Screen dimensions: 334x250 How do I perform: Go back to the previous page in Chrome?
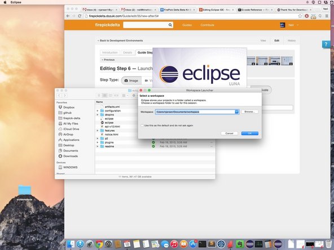68,16
